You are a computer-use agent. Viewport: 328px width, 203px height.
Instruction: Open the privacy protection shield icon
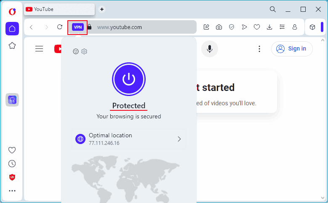click(x=231, y=27)
